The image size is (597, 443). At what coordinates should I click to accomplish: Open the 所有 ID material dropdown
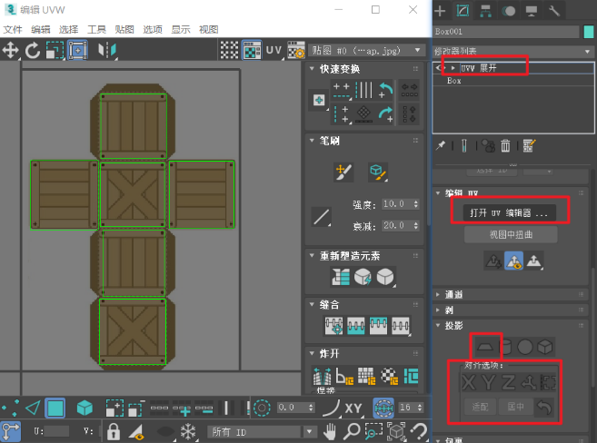(x=263, y=431)
